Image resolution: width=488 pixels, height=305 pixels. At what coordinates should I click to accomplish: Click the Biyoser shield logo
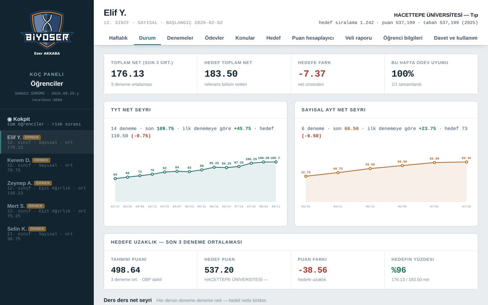47,30
